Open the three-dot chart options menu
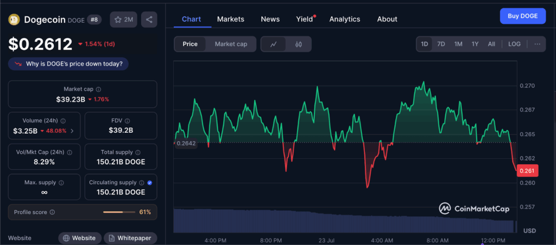 click(537, 44)
